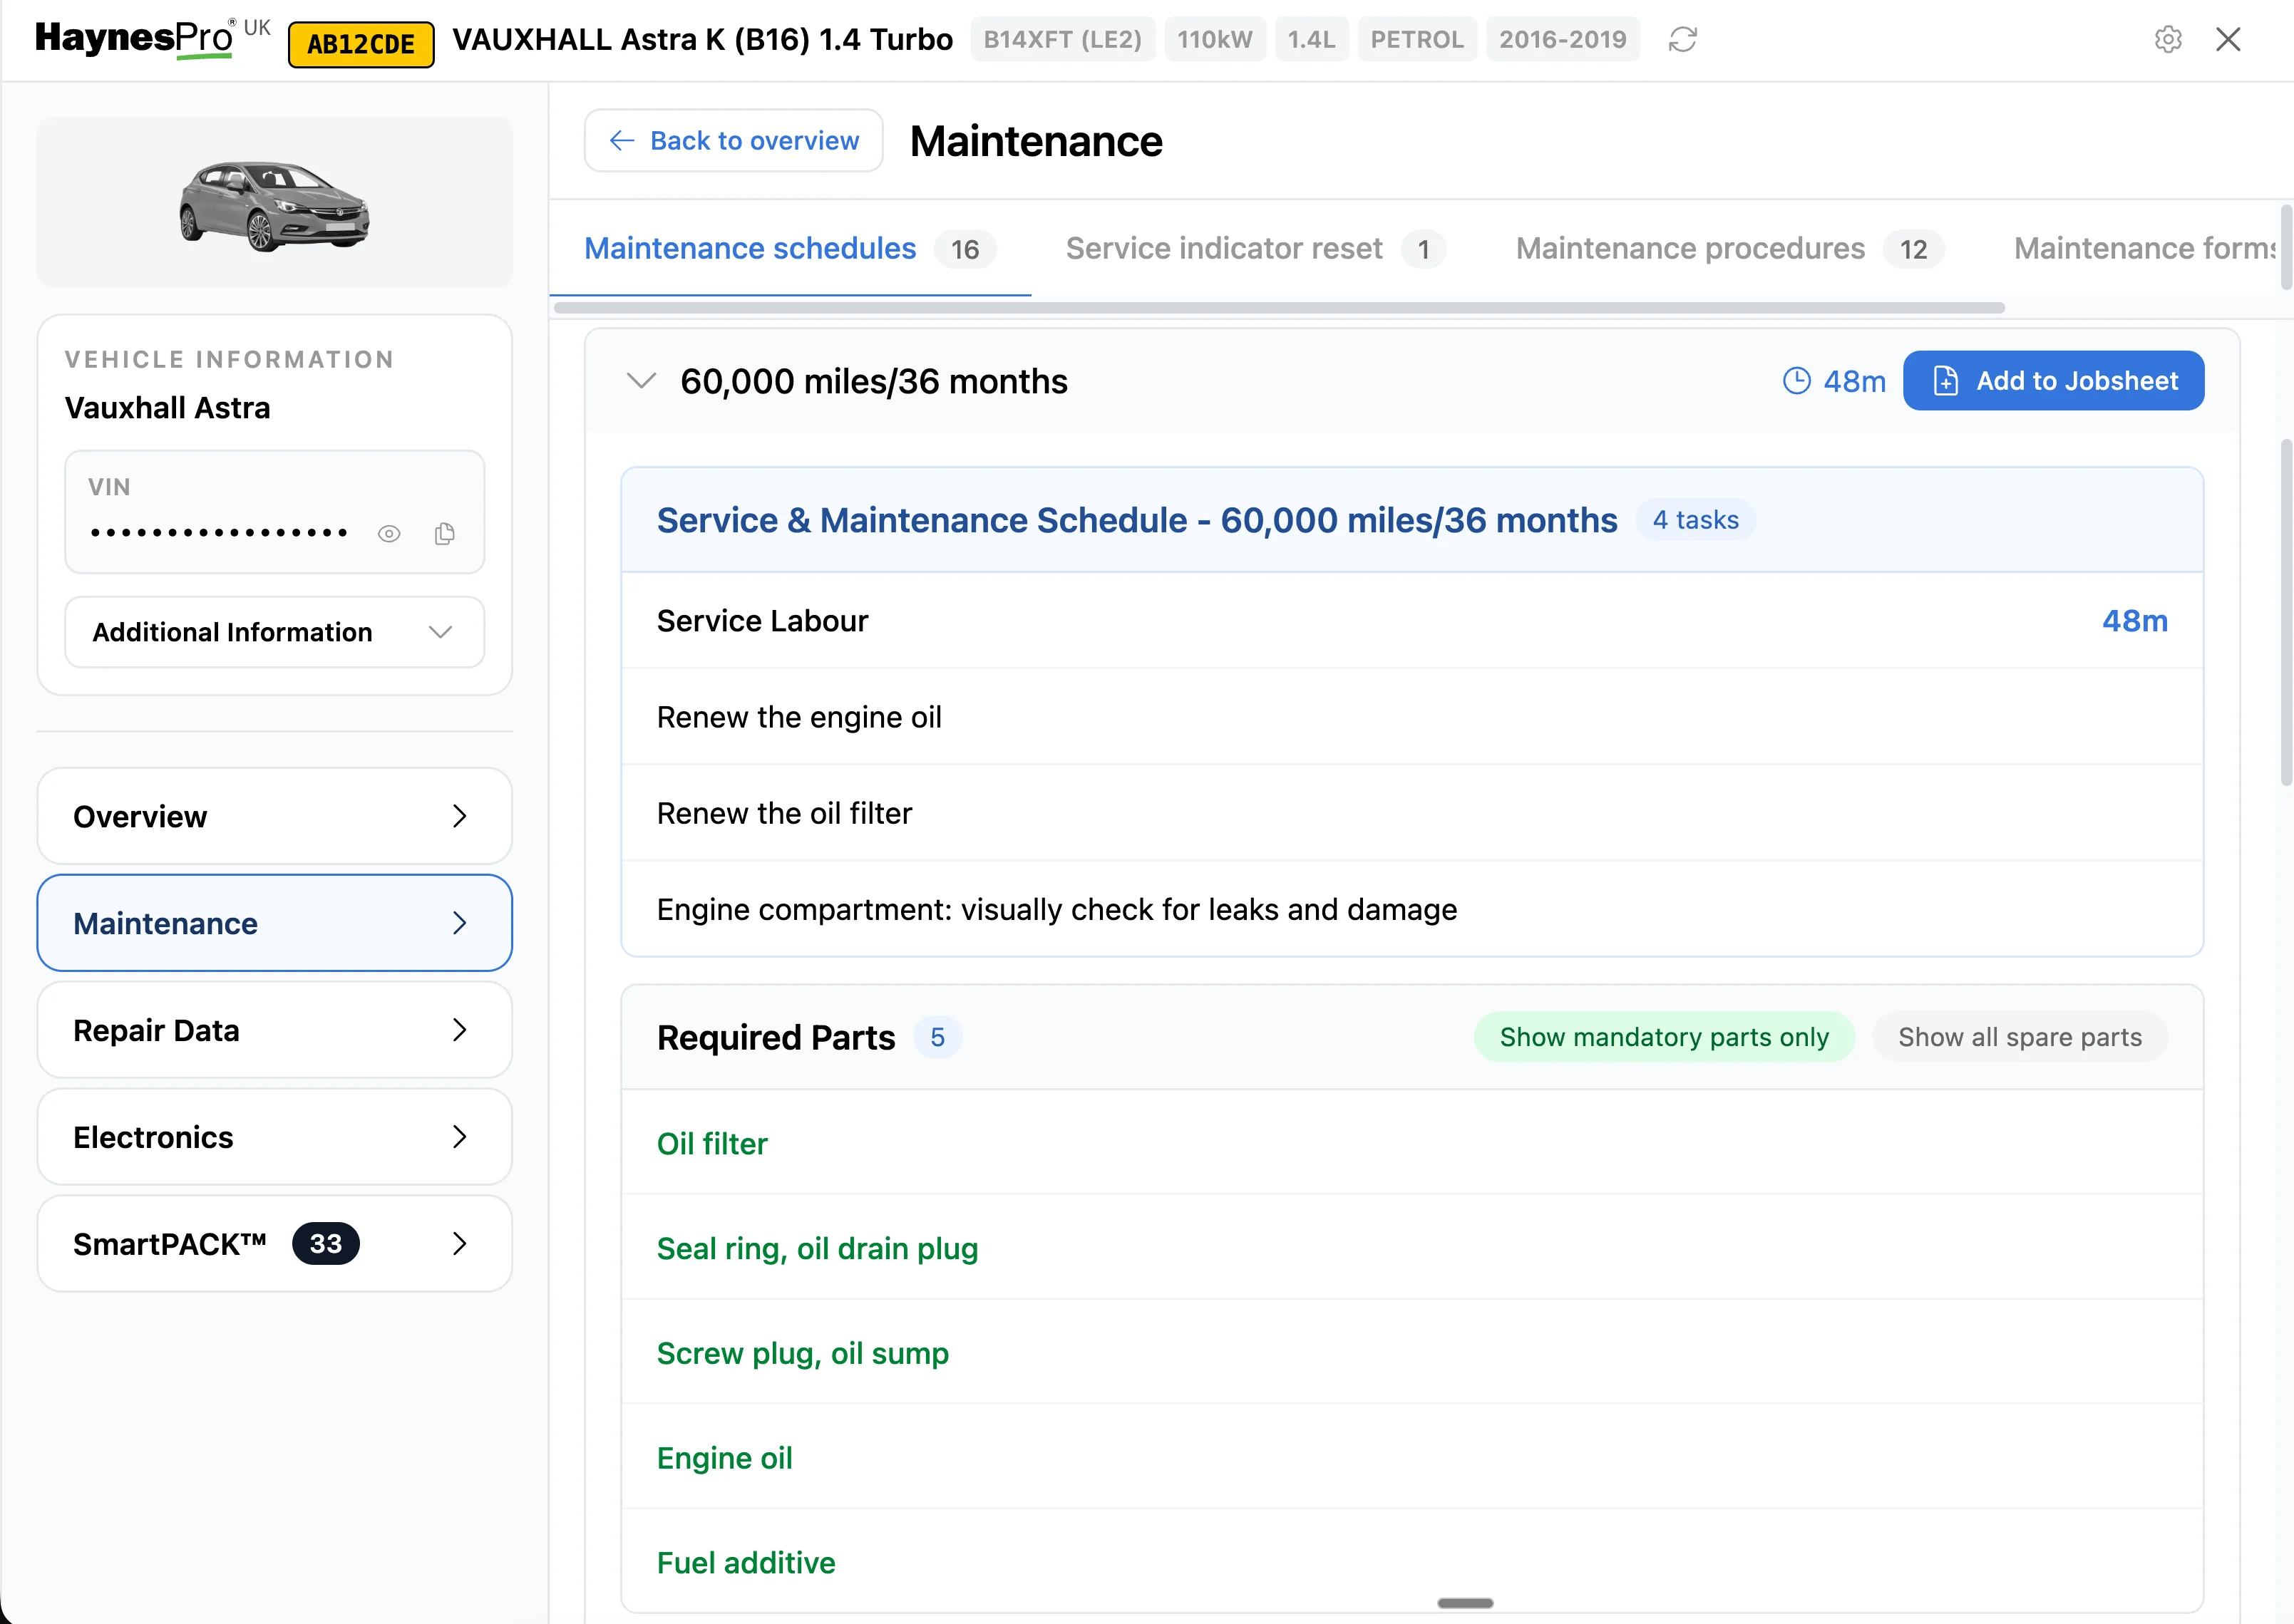Open the Maintenance procedures tab
The image size is (2294, 1624).
click(1689, 248)
